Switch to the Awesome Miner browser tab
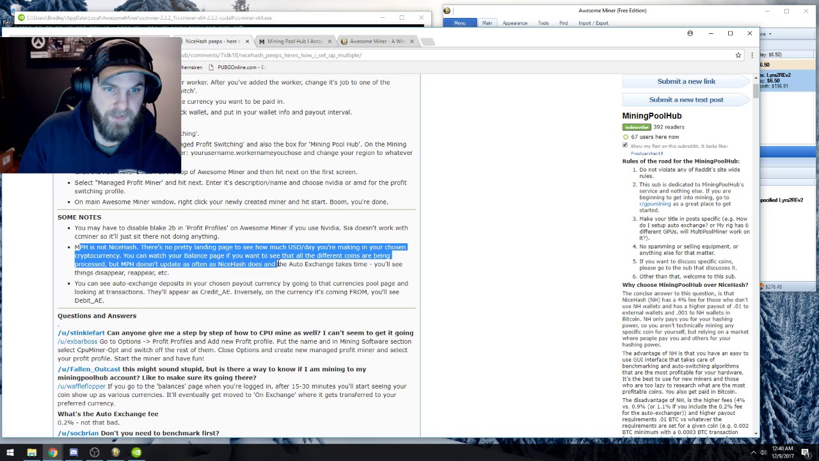 377,42
